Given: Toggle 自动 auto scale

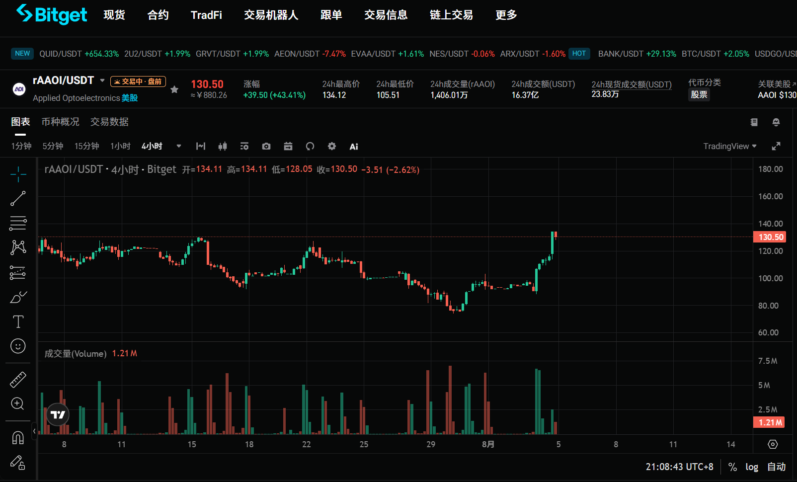Looking at the screenshot, I should pos(777,467).
